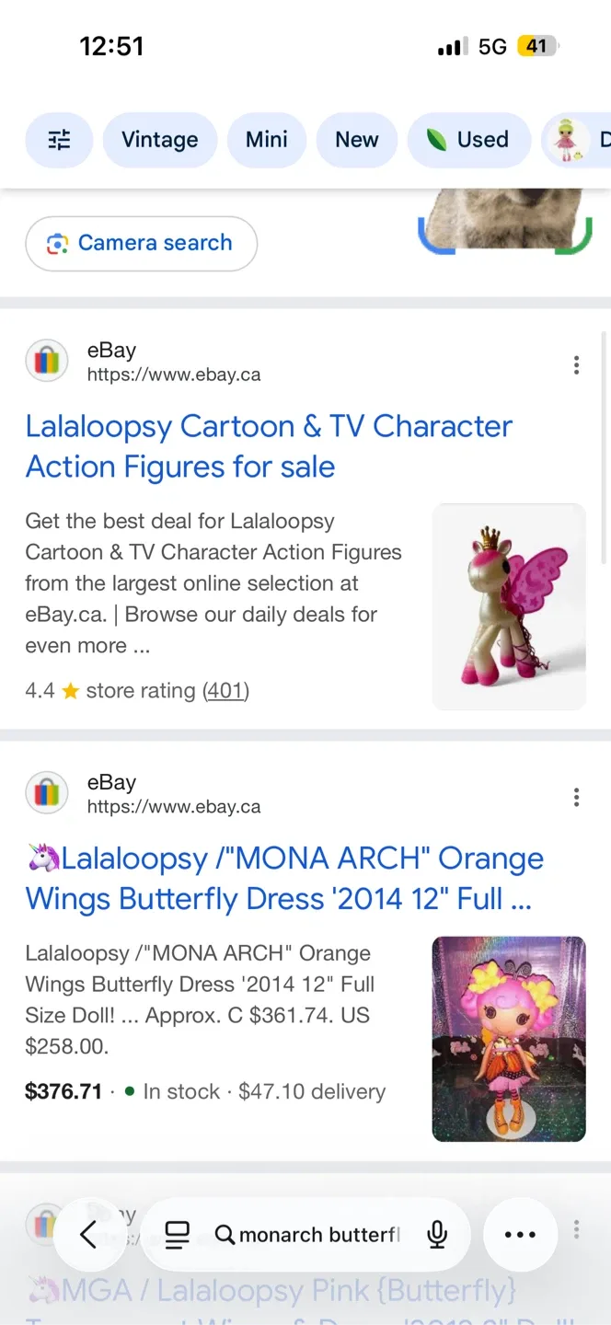
Task: Start a Camera search
Action: tap(141, 243)
